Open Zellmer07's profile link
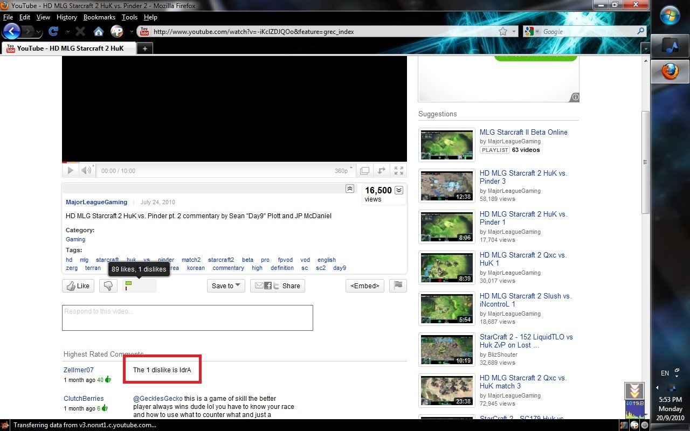690x431 pixels. coord(79,370)
